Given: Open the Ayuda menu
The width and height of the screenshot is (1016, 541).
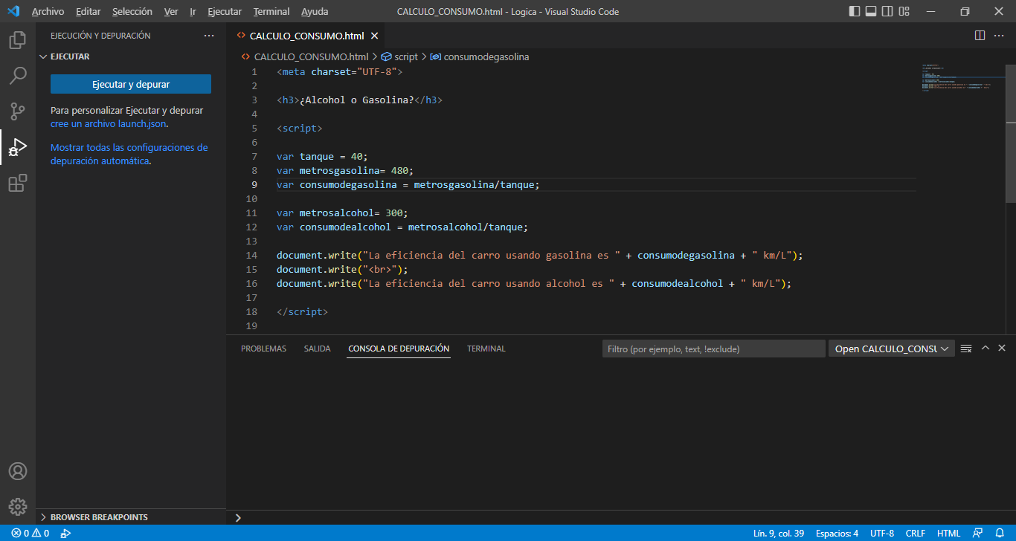Looking at the screenshot, I should pyautogui.click(x=315, y=12).
